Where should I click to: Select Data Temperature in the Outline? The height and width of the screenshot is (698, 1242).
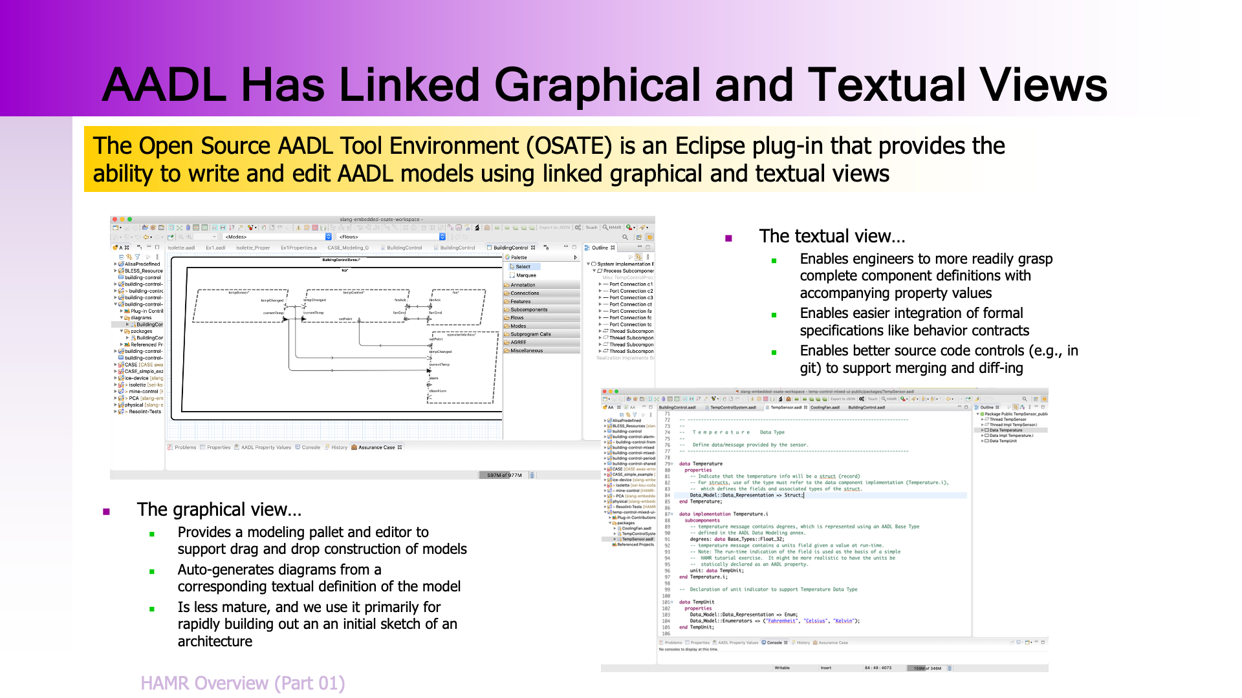coord(1005,430)
